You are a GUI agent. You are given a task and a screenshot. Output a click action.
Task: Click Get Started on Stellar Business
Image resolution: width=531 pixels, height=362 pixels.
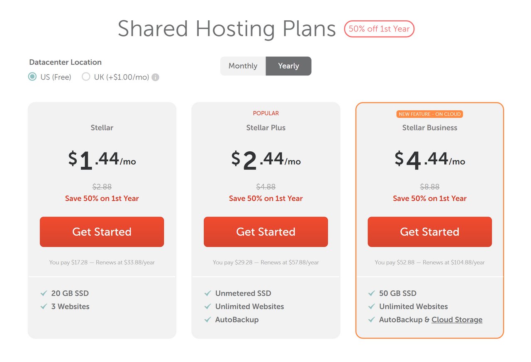pos(429,232)
